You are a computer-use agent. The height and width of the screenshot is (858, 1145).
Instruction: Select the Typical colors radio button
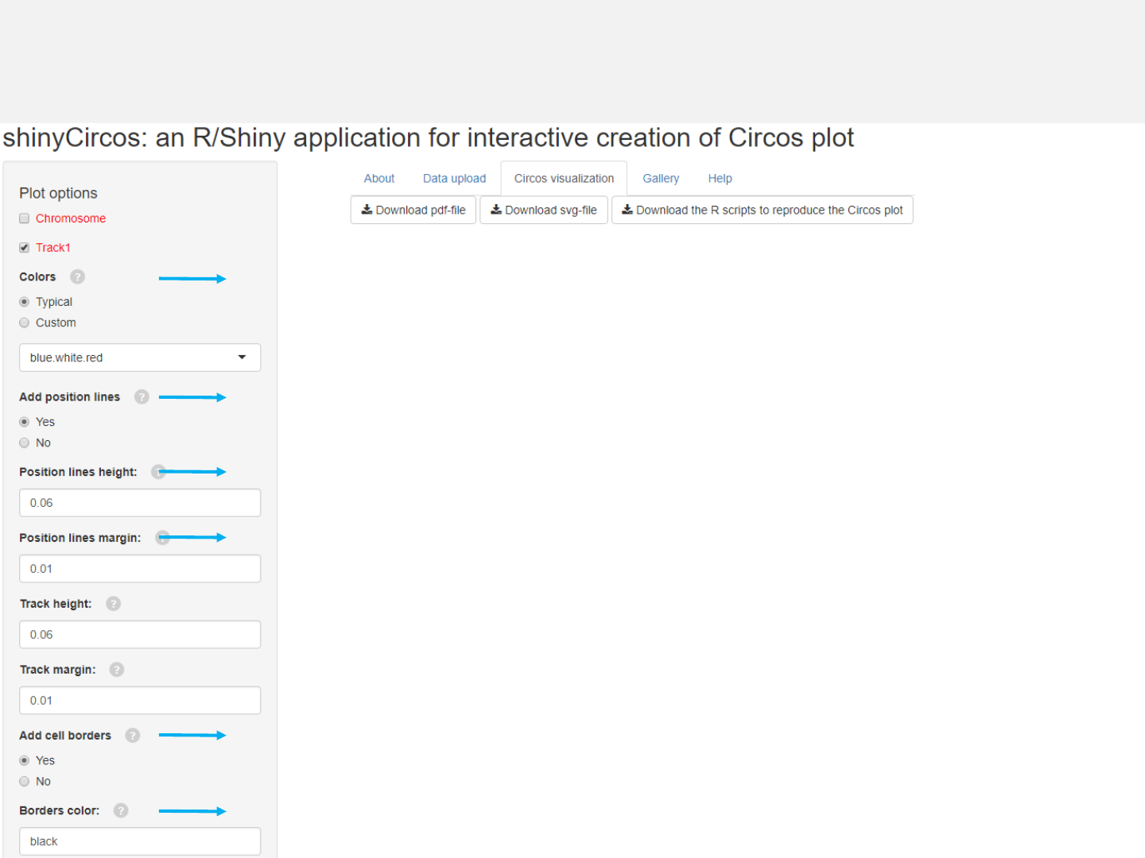click(x=25, y=302)
